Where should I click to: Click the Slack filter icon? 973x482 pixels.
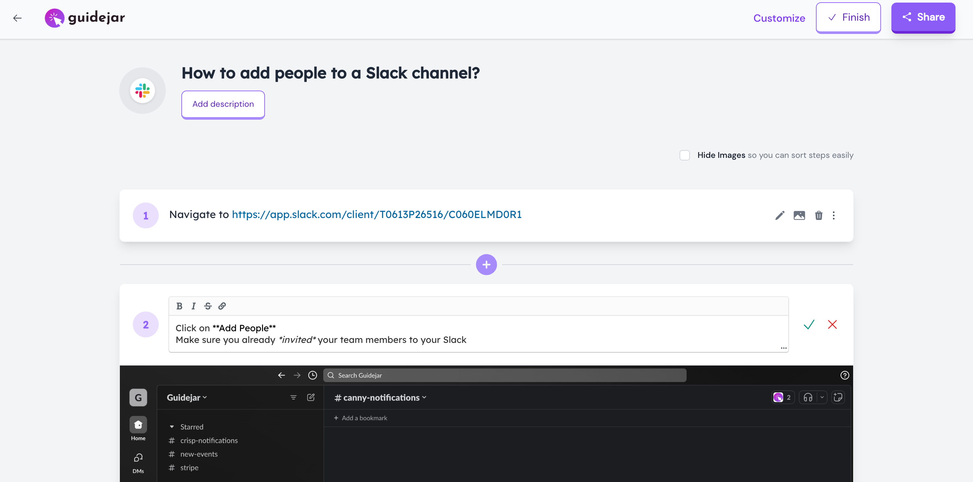click(x=293, y=398)
